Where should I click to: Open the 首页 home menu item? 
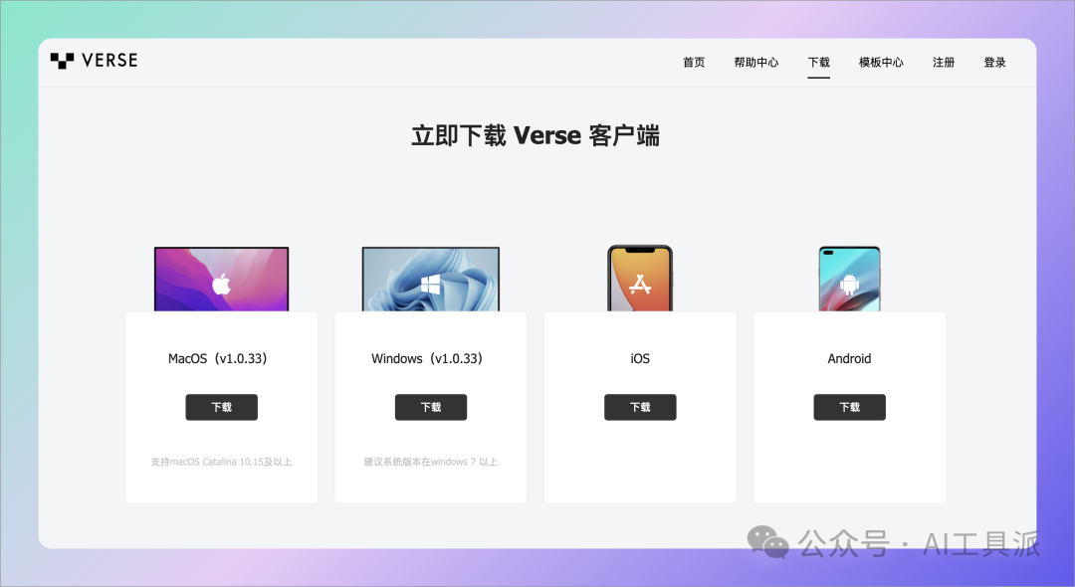click(694, 63)
